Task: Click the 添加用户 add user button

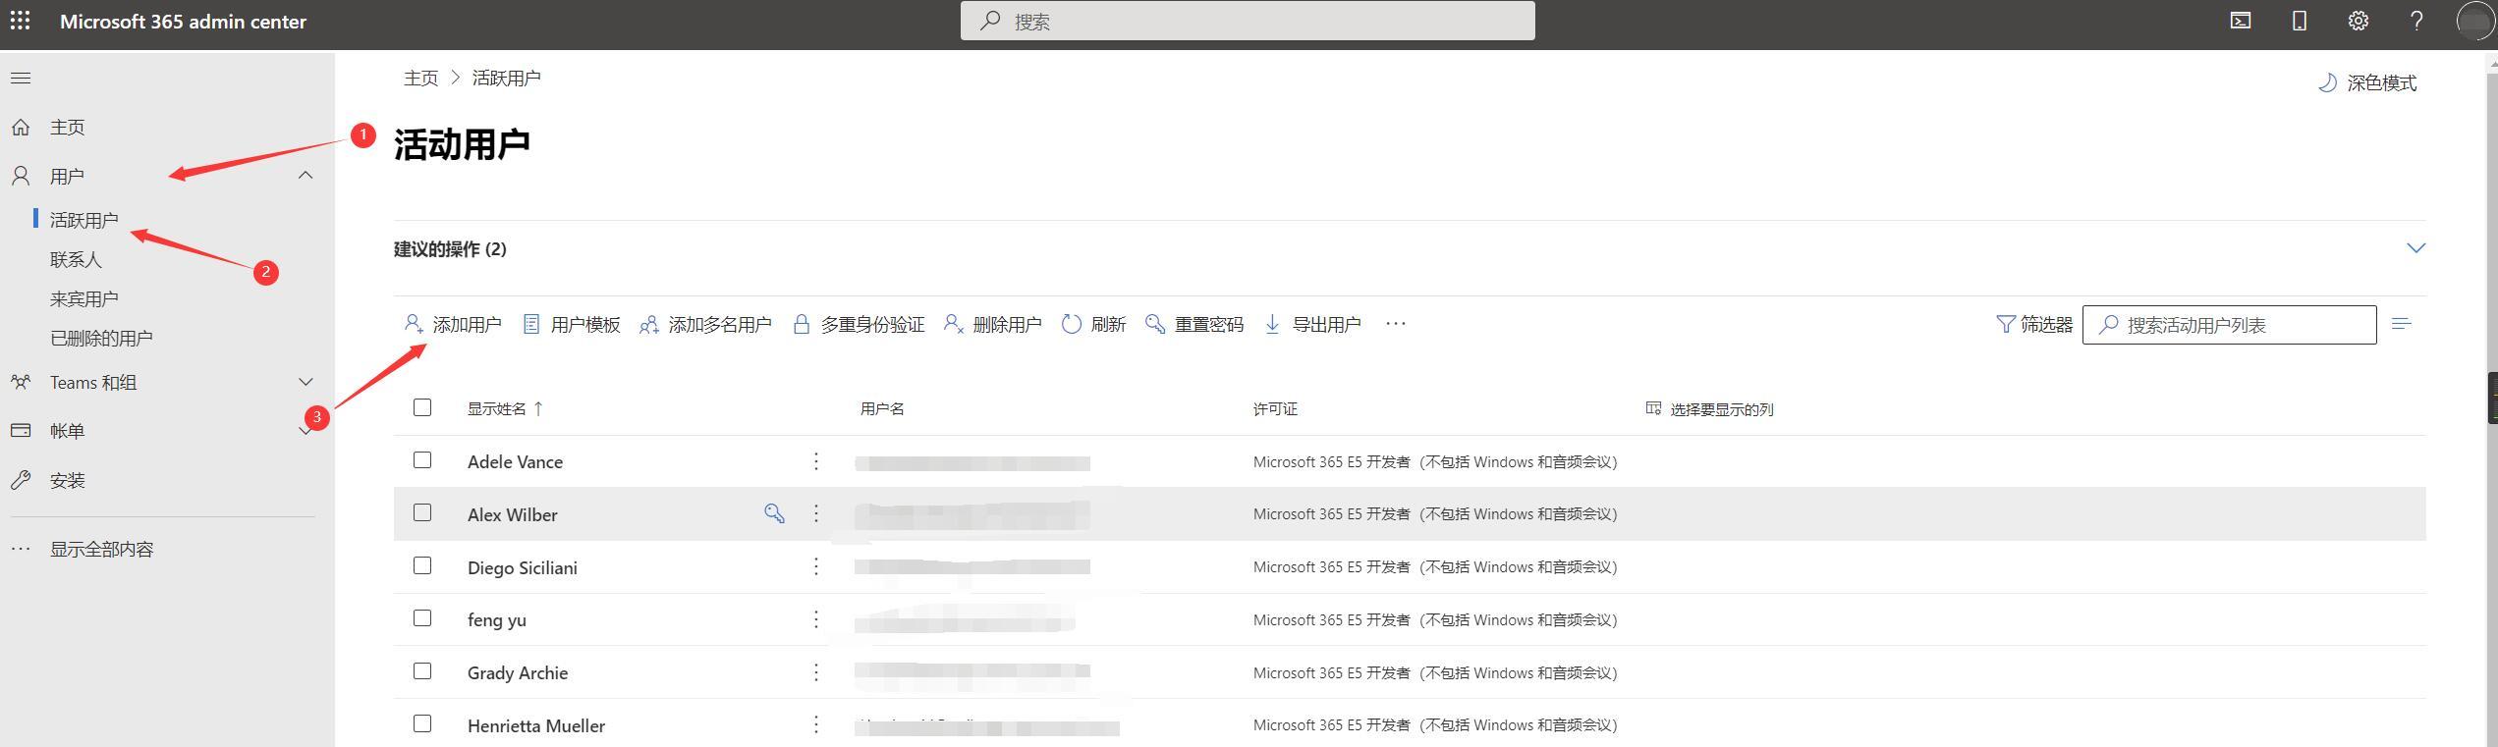Action: (x=453, y=324)
